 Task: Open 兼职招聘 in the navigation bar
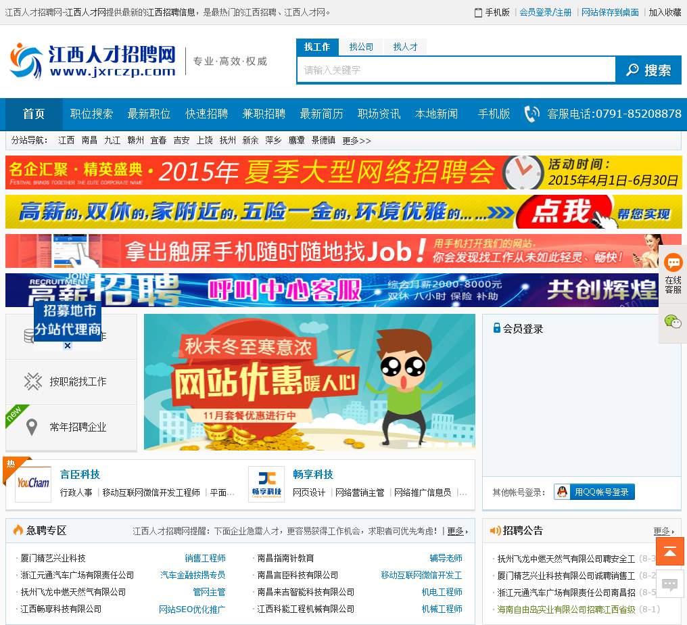coord(264,114)
